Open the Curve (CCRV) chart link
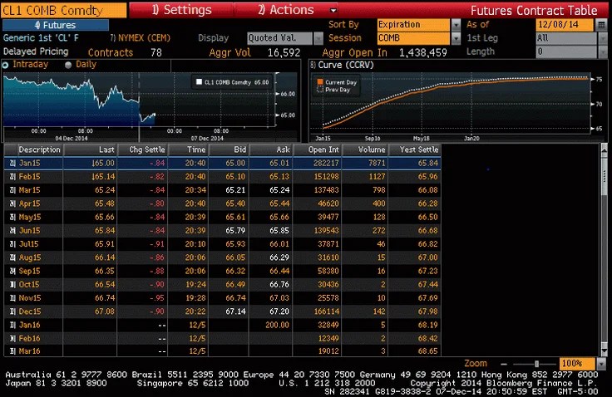612x397 pixels. pyautogui.click(x=343, y=65)
